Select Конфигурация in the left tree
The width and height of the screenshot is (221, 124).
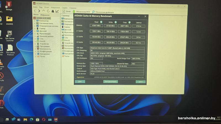pos(46,52)
